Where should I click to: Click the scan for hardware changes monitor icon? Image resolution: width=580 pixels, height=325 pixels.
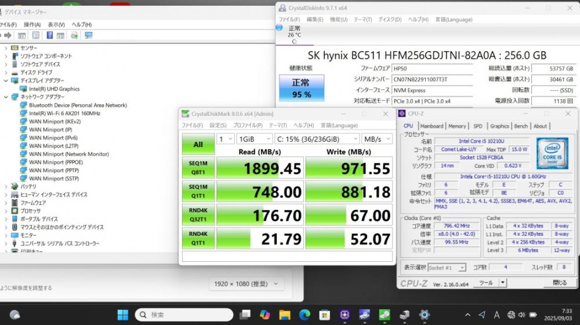pos(88,35)
